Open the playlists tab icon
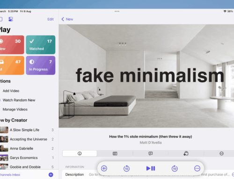The width and height of the screenshot is (234, 179). 186,153
